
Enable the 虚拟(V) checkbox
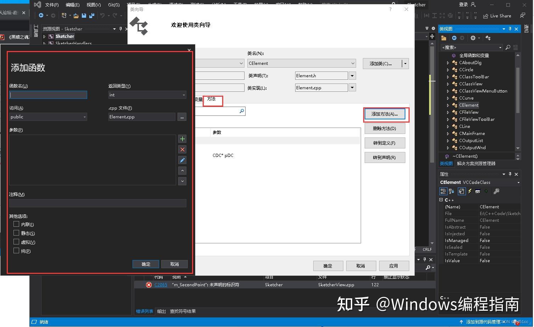16,242
